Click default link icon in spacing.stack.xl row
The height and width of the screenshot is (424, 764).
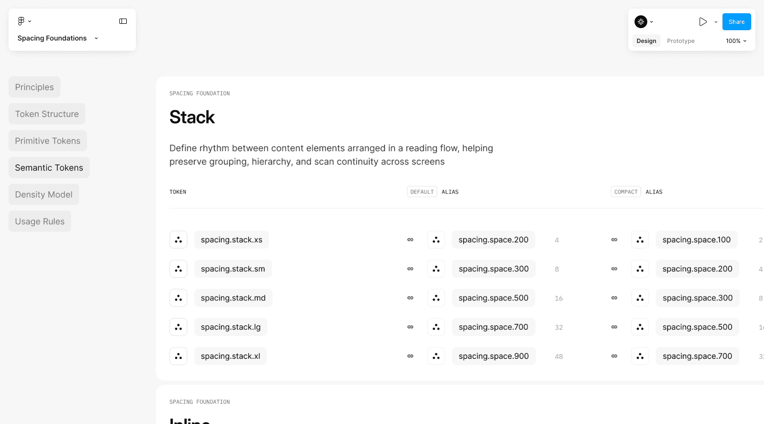(x=410, y=356)
